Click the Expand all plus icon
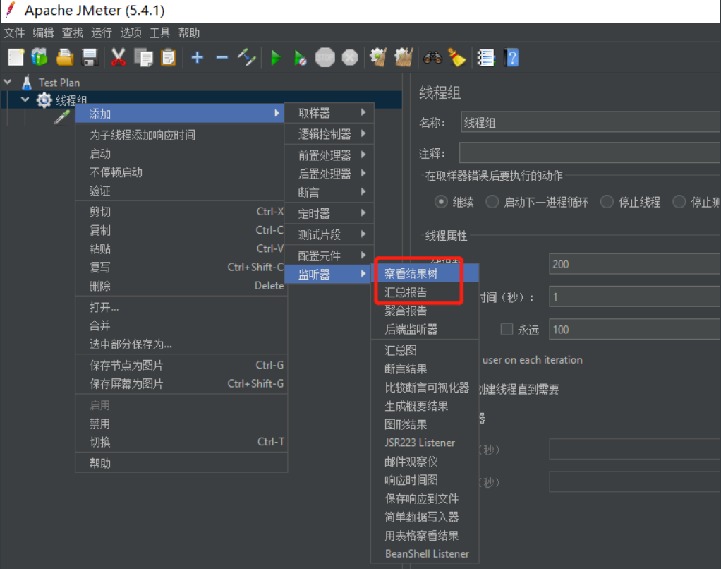Image resolution: width=721 pixels, height=569 pixels. (198, 57)
